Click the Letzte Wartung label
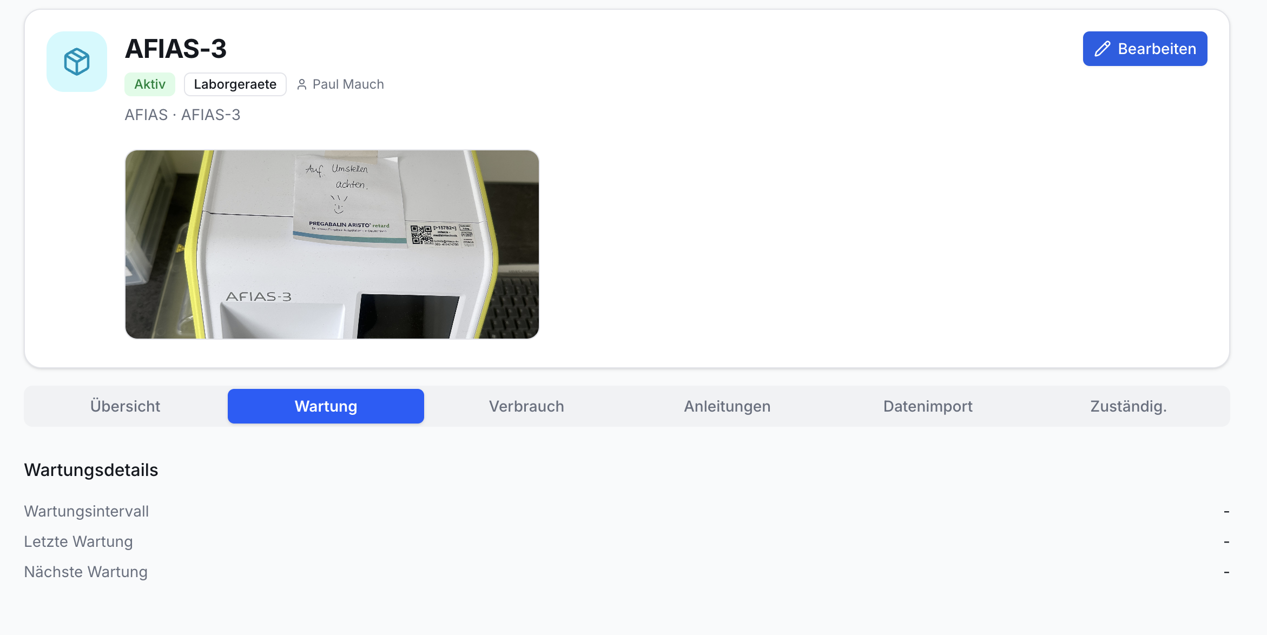The width and height of the screenshot is (1267, 635). pyautogui.click(x=78, y=541)
